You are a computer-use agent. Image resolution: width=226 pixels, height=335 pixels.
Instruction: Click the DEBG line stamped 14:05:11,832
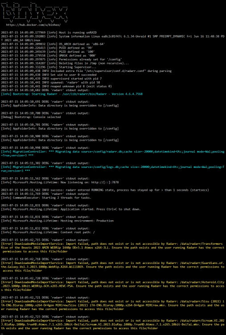[x=45, y=229]
